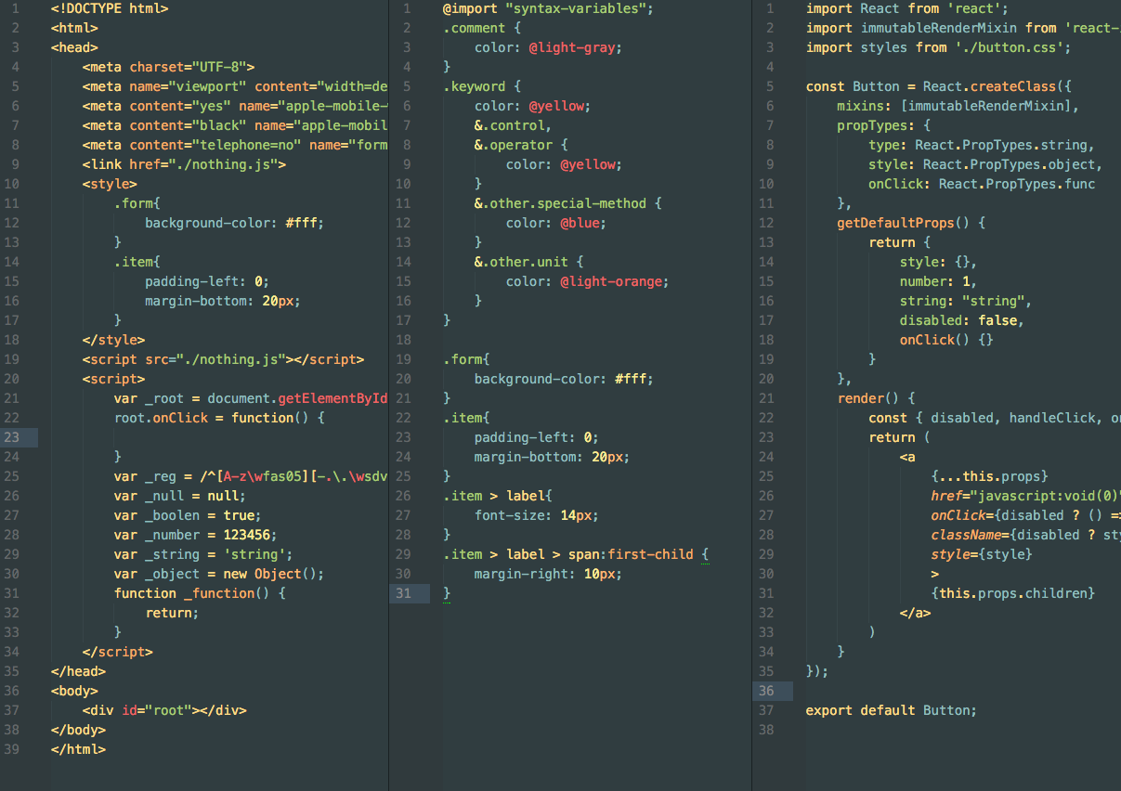Image resolution: width=1121 pixels, height=791 pixels.
Task: Click onClick: React.PropTypes.func line
Action: coord(982,184)
